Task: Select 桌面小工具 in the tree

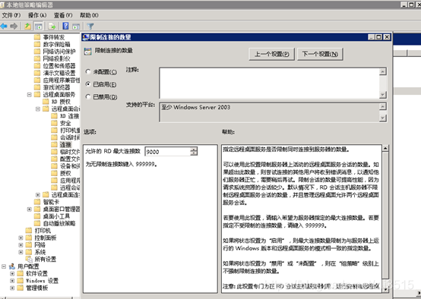Action: click(x=56, y=216)
